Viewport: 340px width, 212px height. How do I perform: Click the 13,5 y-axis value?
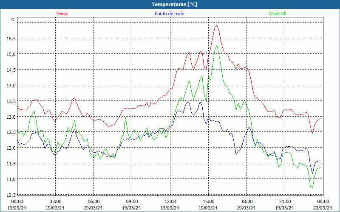11,101
